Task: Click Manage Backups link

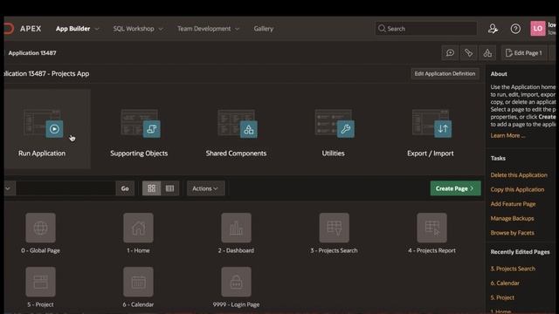Action: coord(513,218)
